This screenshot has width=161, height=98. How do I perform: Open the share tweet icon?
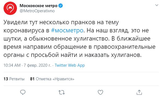coord(139,92)
